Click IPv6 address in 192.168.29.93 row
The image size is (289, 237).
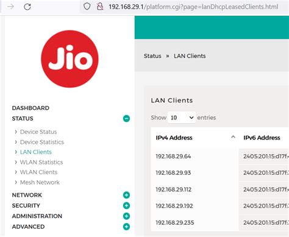tap(266, 173)
